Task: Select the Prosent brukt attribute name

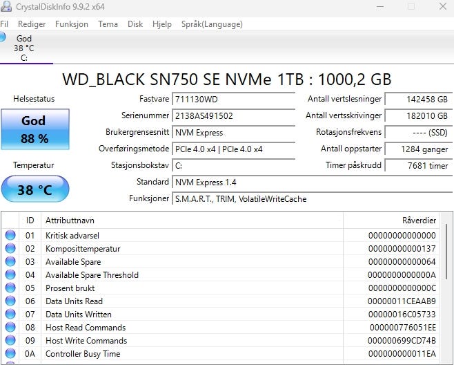Action: [70, 288]
